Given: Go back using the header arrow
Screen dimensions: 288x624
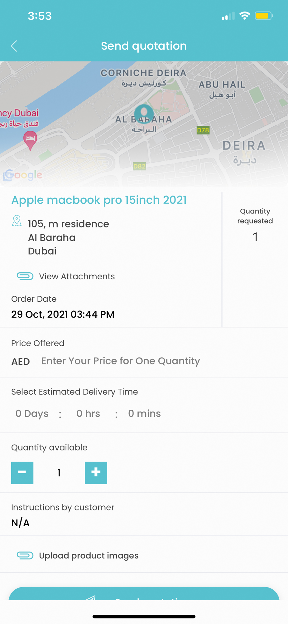Looking at the screenshot, I should (14, 46).
